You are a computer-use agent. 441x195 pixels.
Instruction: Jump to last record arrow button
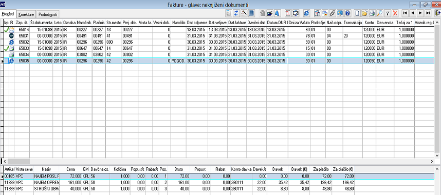[428, 13]
